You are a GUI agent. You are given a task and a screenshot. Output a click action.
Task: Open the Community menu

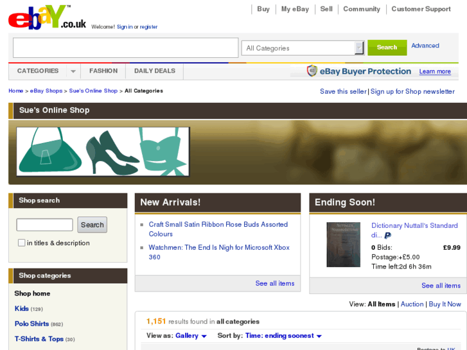[362, 9]
